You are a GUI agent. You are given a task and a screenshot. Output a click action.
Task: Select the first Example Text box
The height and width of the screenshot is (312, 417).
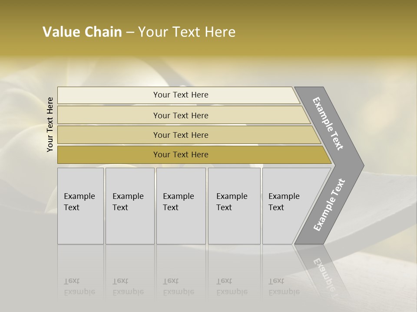[x=80, y=206]
